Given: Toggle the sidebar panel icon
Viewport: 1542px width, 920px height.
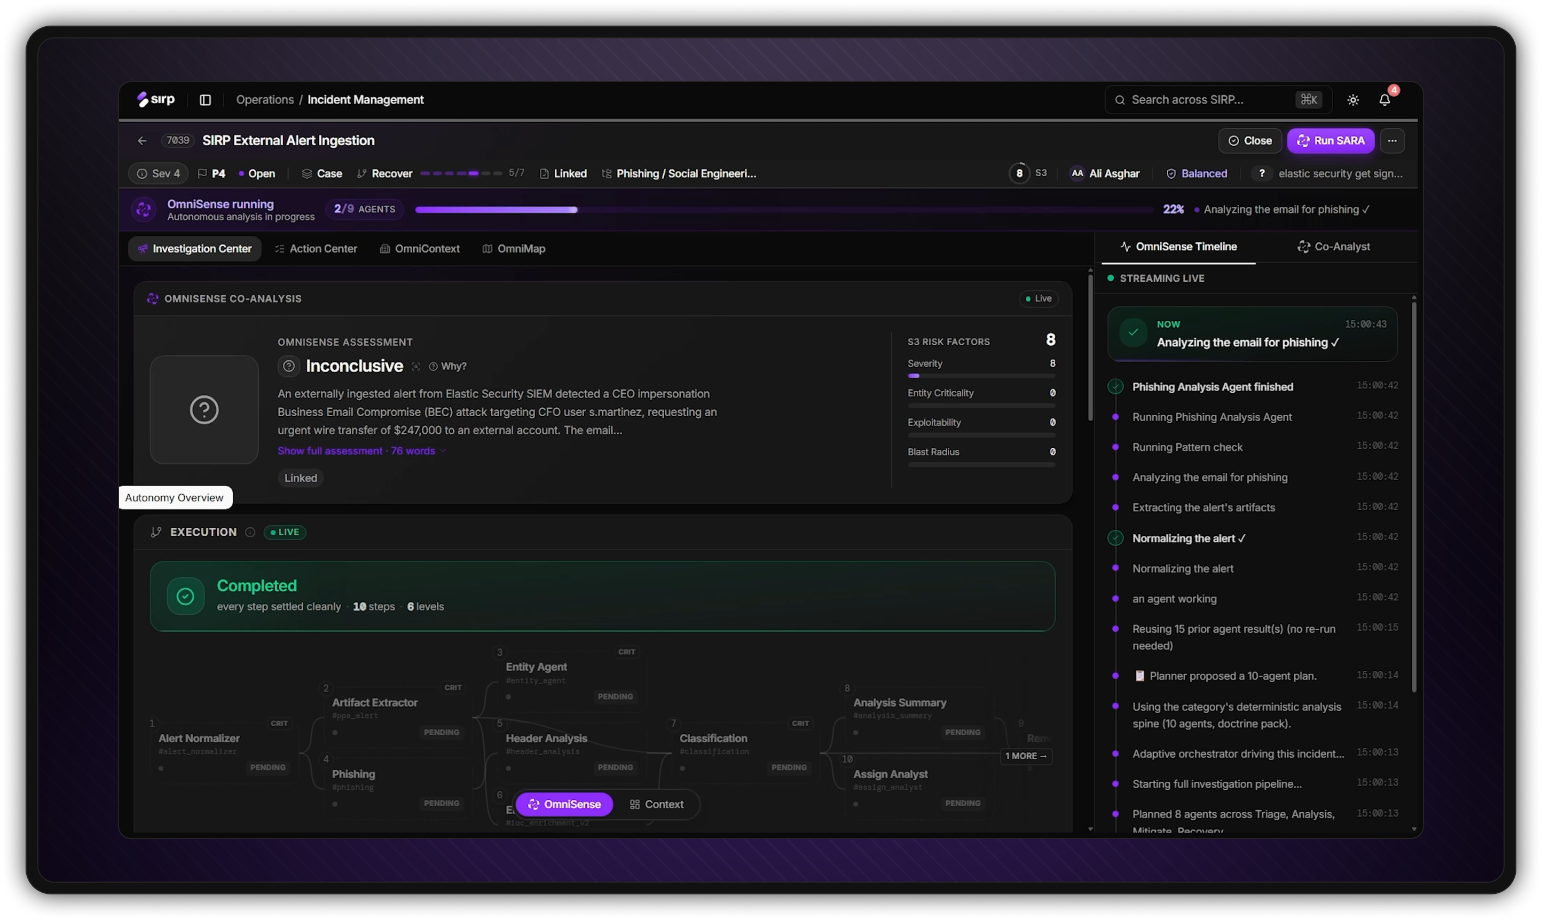Looking at the screenshot, I should coord(206,100).
